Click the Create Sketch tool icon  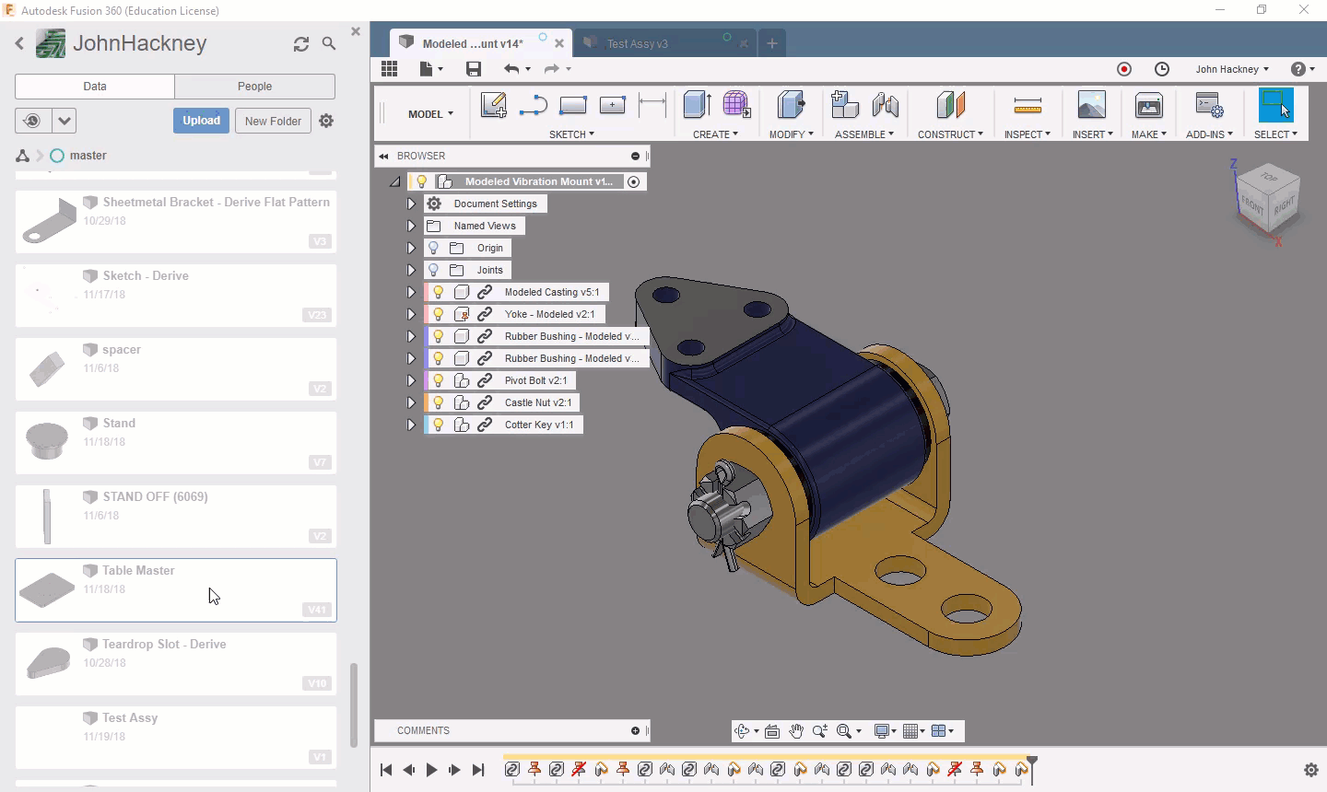pyautogui.click(x=493, y=105)
